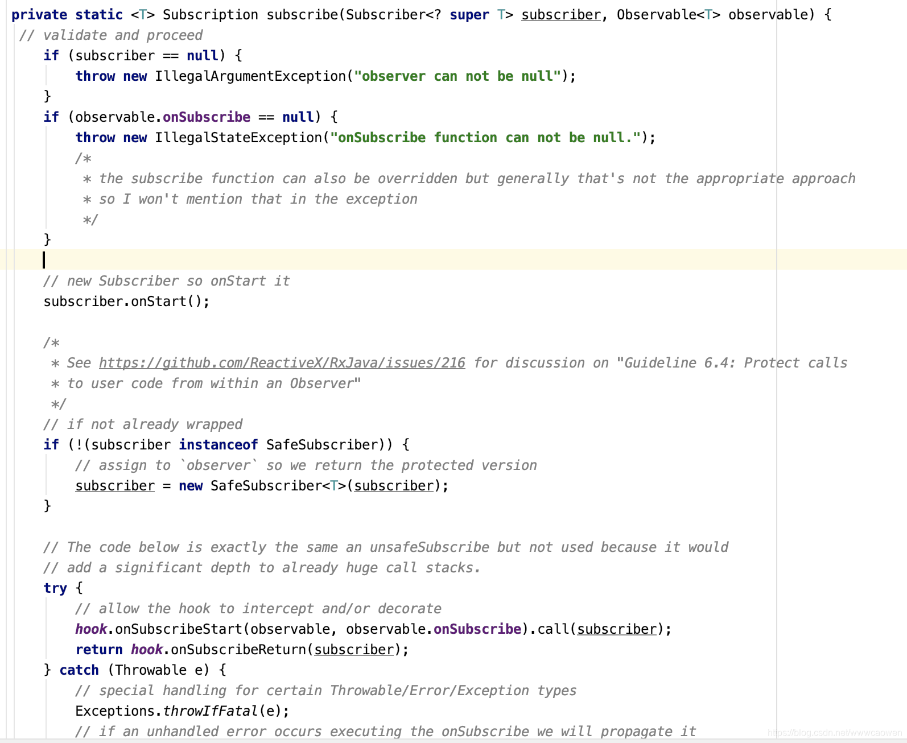Click the 'private' keyword in the signature
The image size is (907, 743).
[x=39, y=15]
